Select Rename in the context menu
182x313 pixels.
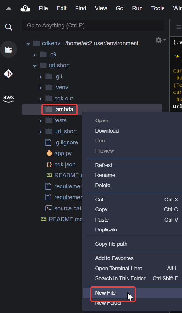pos(105,175)
